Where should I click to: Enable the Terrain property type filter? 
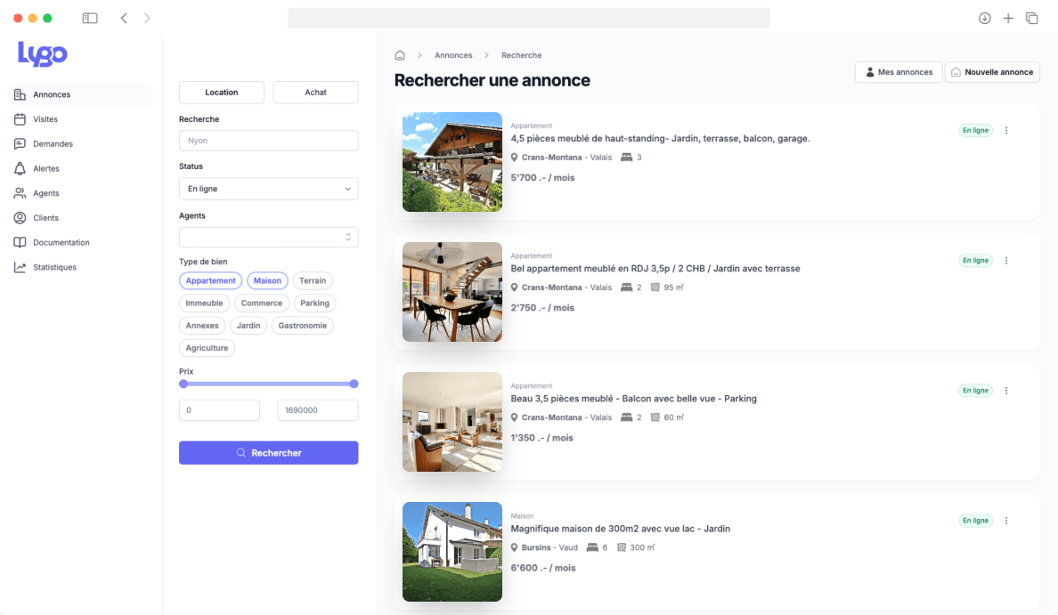tap(313, 280)
